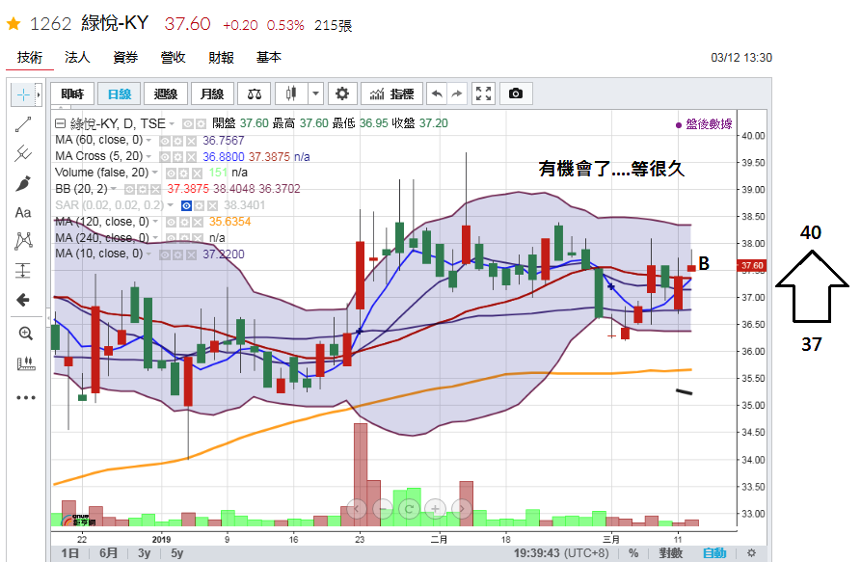Switch to the 資券 tab
The height and width of the screenshot is (562, 861).
coord(125,57)
